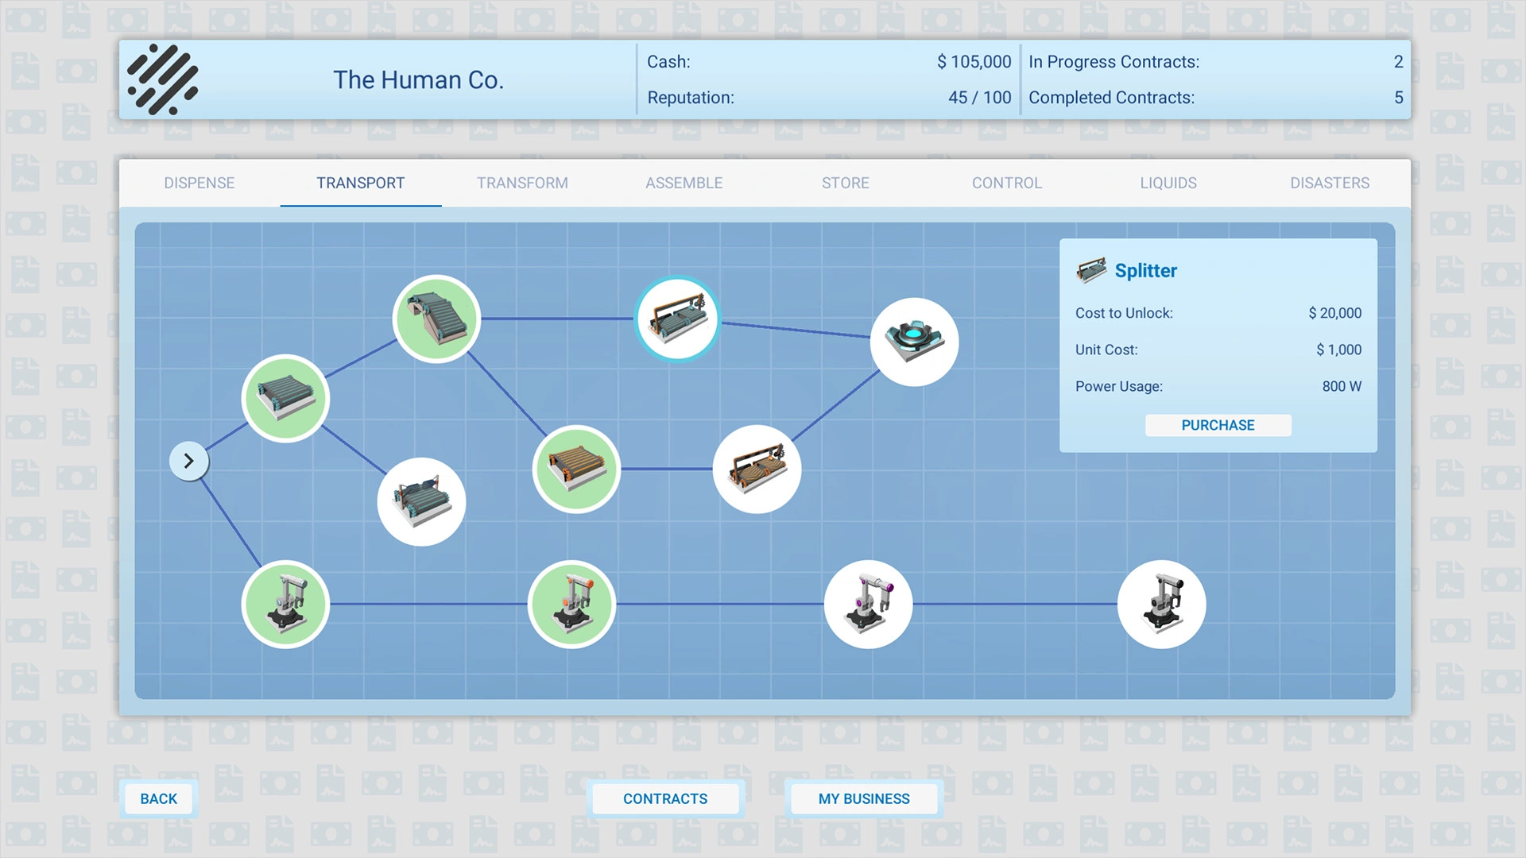Click the PURCHASE button for Splitter

[x=1218, y=424]
